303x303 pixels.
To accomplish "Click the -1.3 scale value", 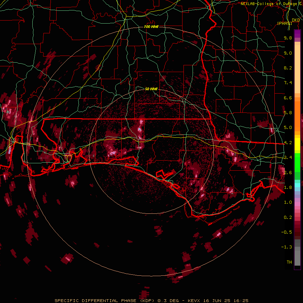I will click(287, 247).
